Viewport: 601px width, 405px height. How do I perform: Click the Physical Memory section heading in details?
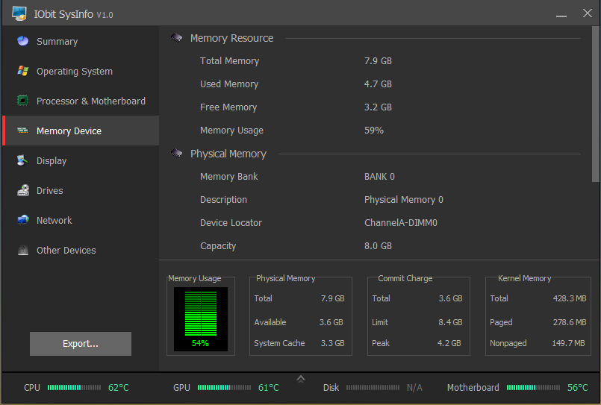[x=228, y=154]
